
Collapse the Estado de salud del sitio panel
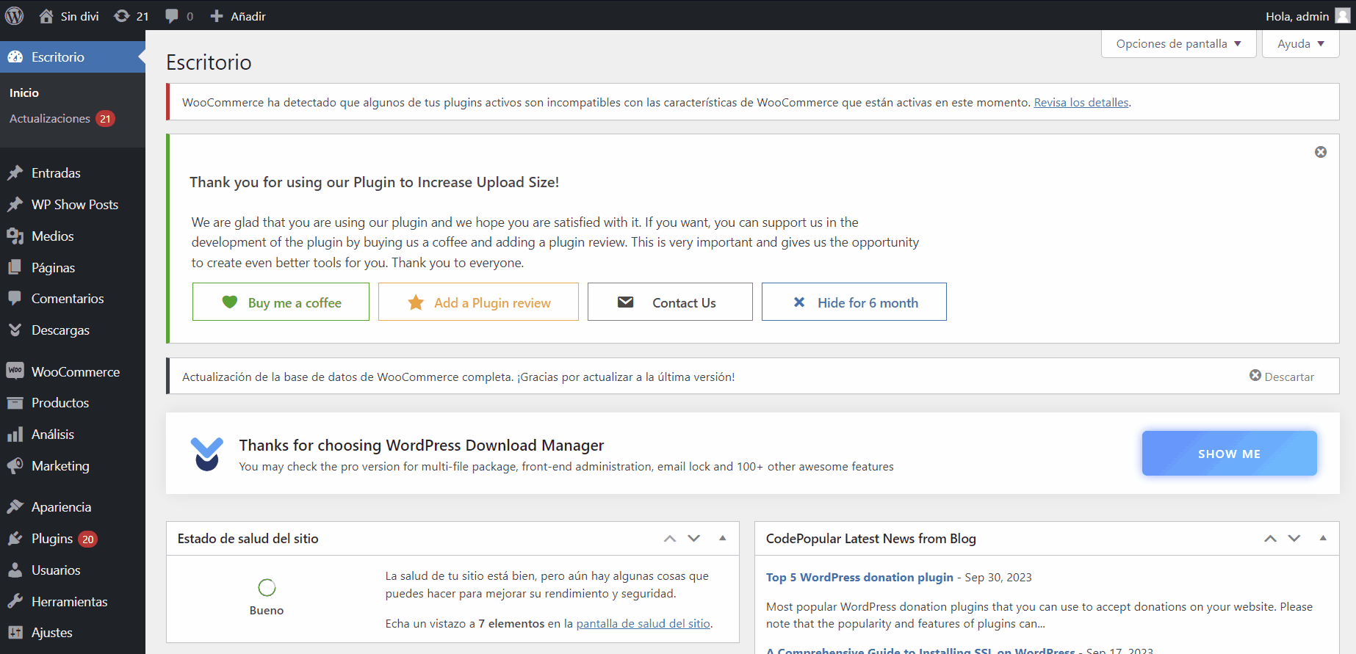click(x=722, y=538)
